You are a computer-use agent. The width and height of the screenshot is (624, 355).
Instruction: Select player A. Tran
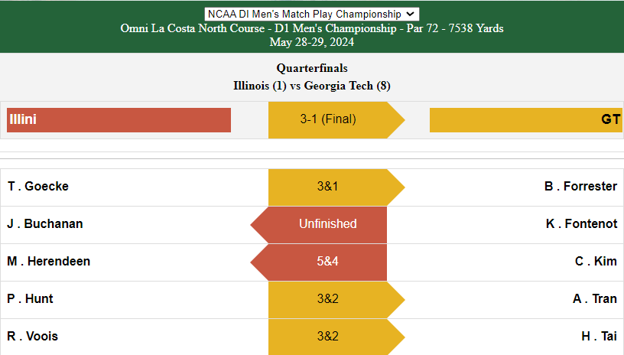coord(595,298)
